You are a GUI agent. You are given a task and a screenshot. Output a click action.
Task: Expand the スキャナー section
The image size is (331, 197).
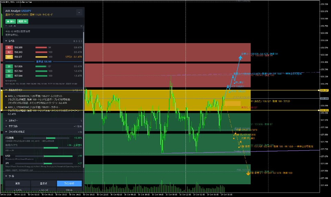pos(6,121)
